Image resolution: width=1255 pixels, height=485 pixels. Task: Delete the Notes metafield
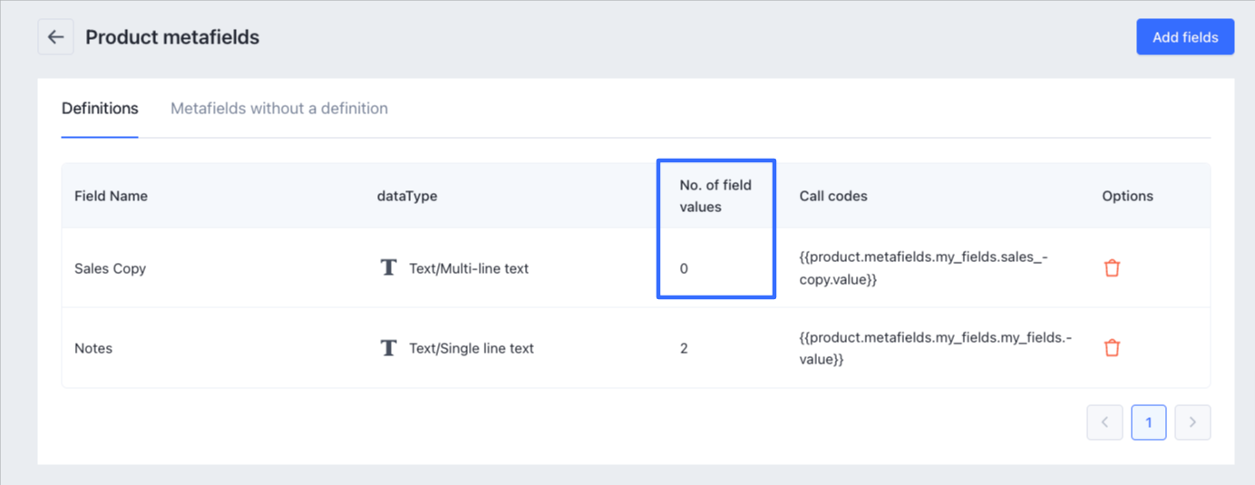point(1112,348)
